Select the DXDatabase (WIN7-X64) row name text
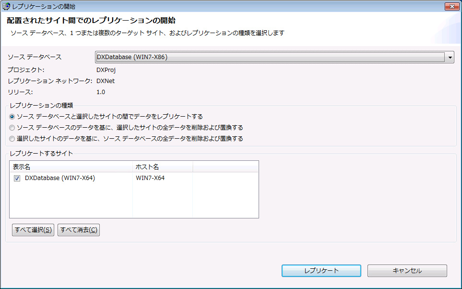Screen dimensions: 462x289 tap(60, 178)
